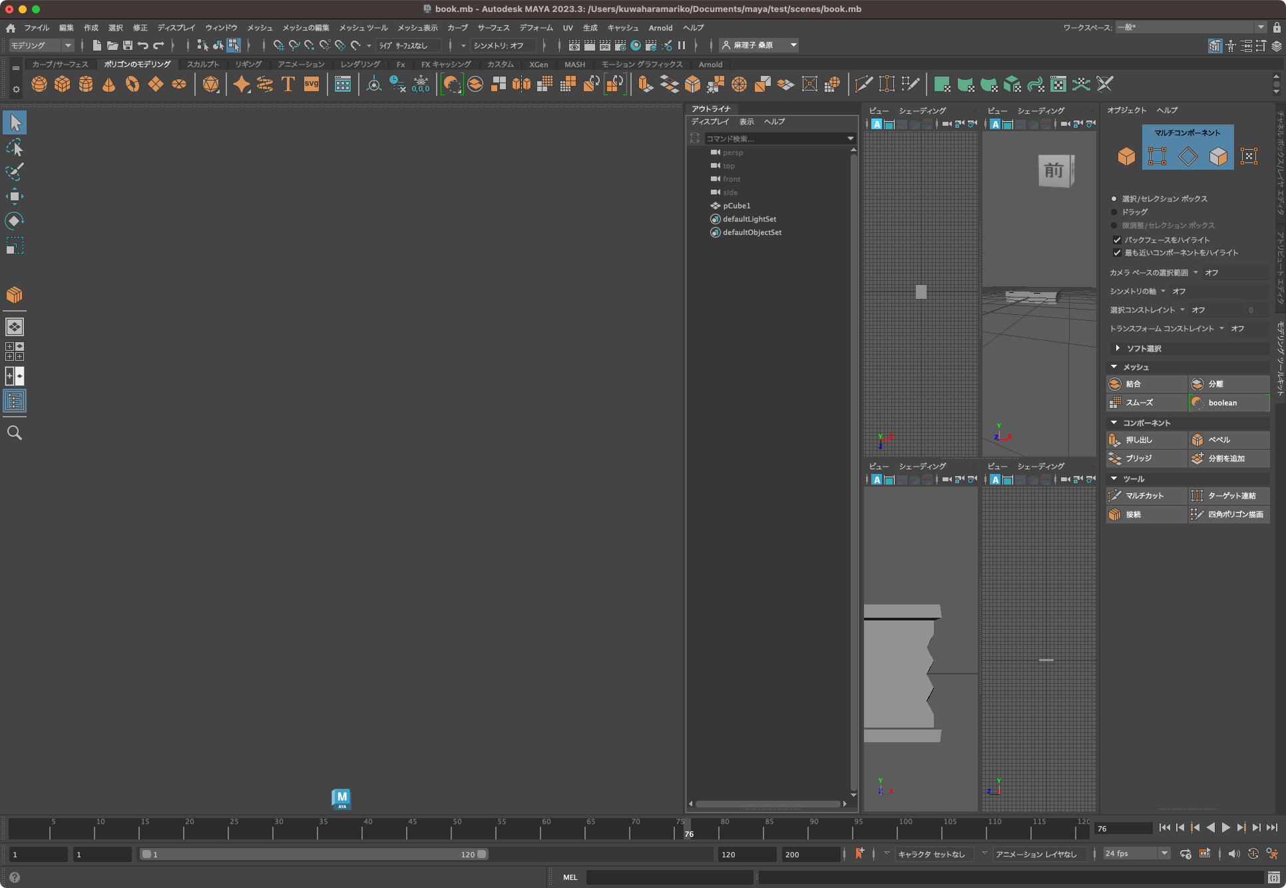Choose the Move tool in the toolbox

tap(15, 196)
